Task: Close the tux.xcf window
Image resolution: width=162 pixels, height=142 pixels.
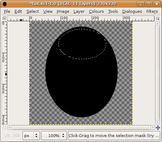Action: click(x=157, y=4)
